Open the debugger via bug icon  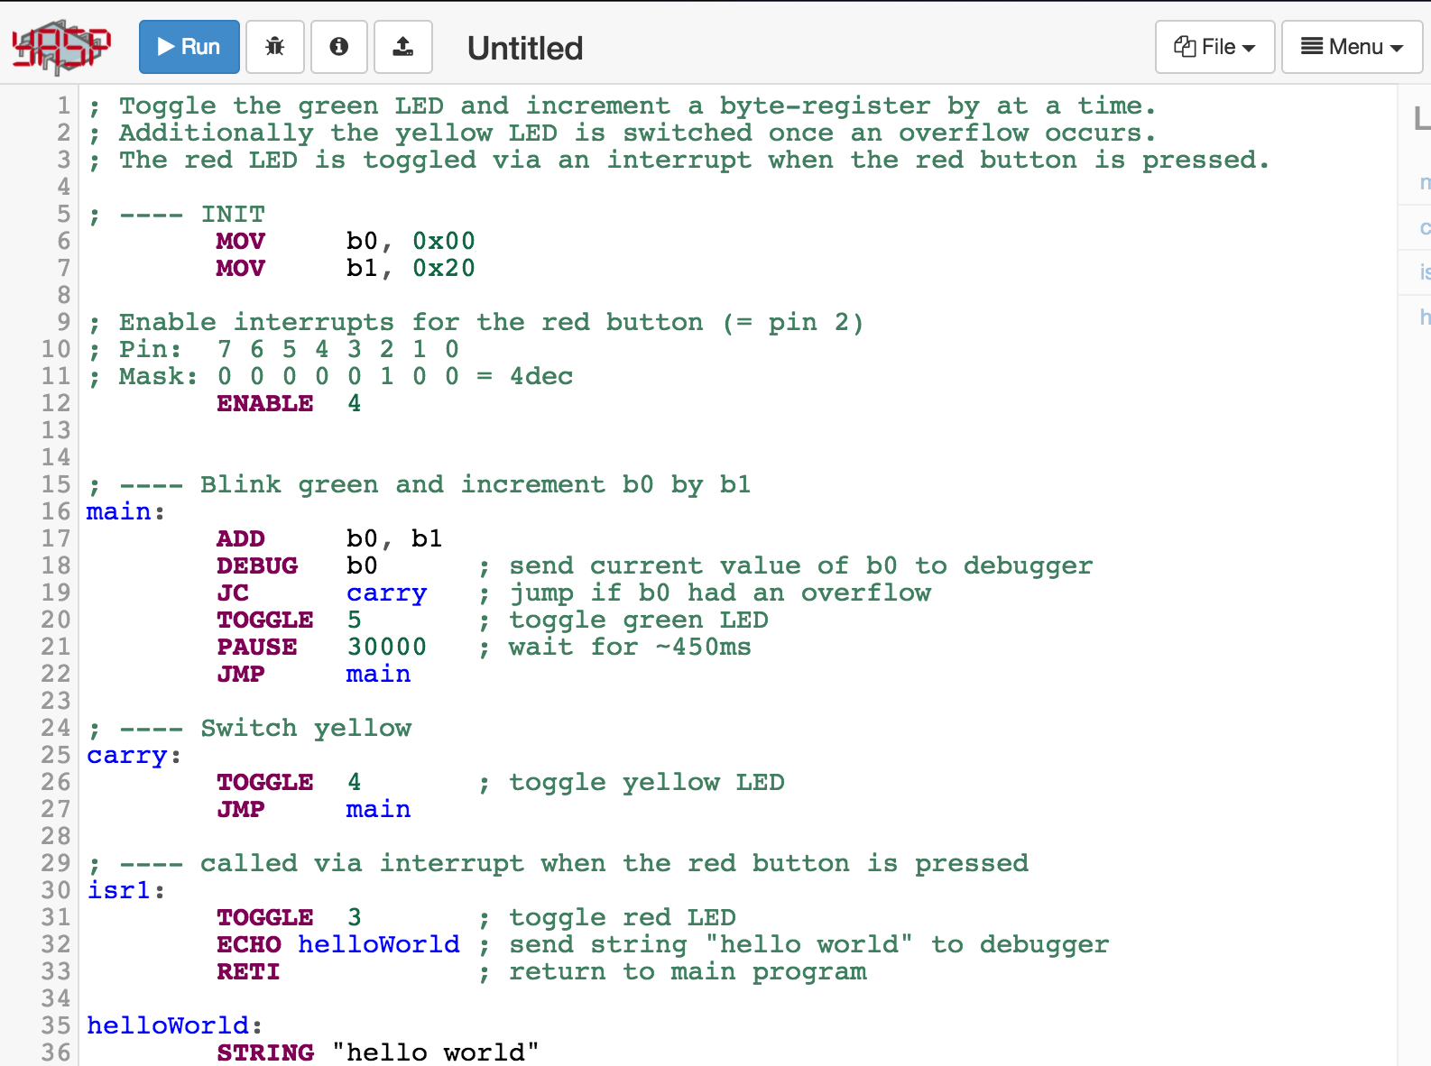pos(275,47)
